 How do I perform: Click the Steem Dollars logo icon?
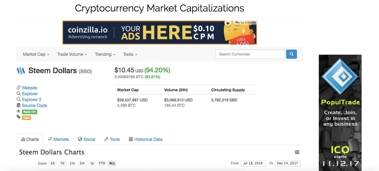pos(21,71)
